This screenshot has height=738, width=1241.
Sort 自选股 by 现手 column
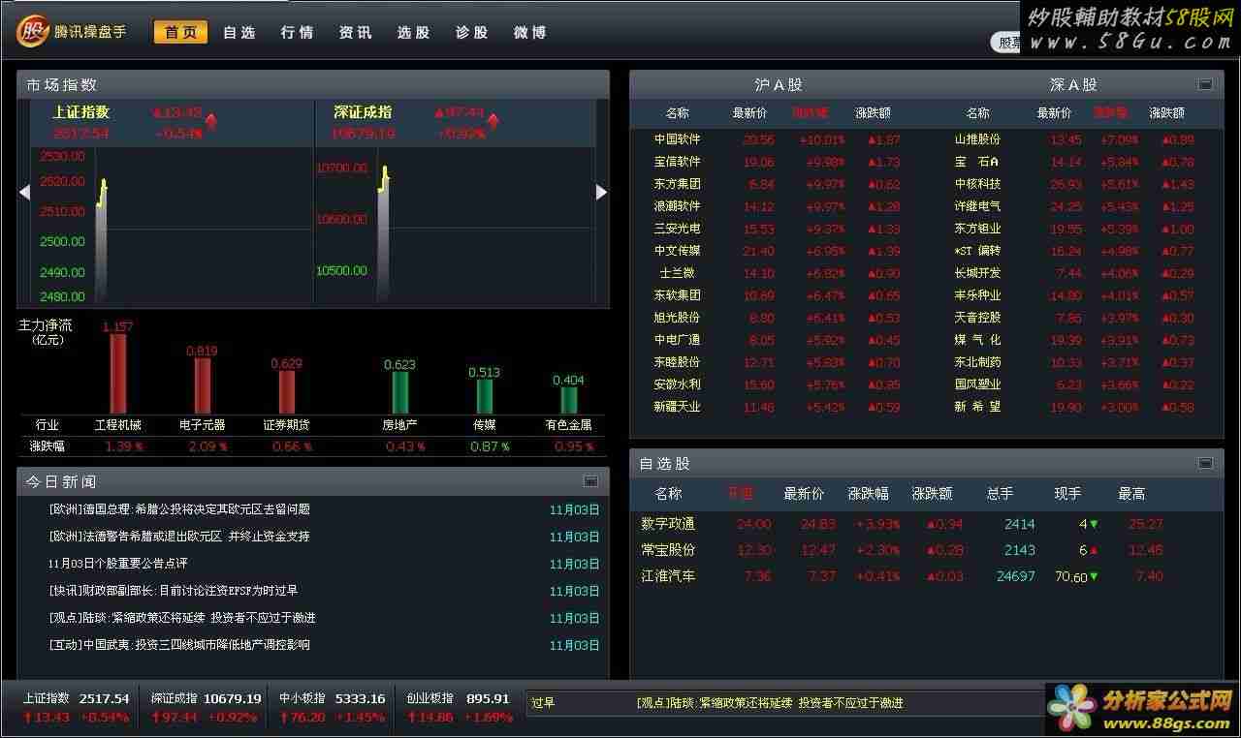(1067, 494)
